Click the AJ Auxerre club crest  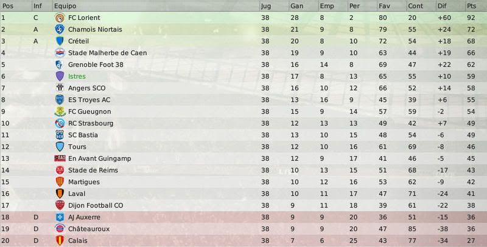60,217
